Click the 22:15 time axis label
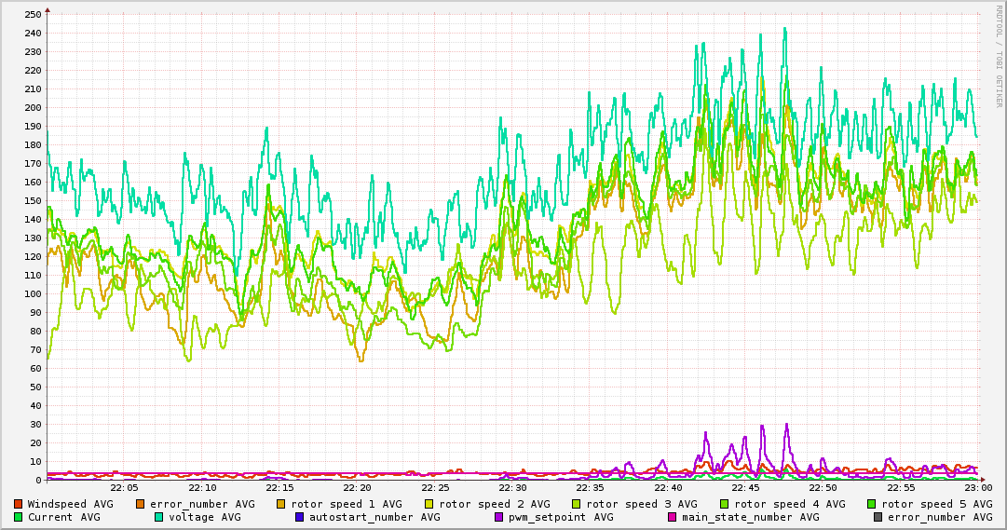1007x530 pixels. [x=280, y=488]
